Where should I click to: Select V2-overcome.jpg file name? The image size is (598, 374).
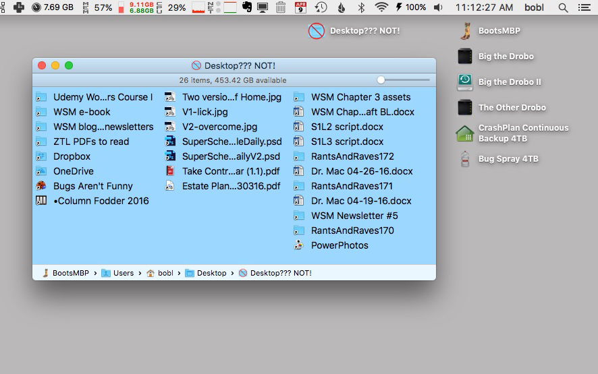point(219,127)
